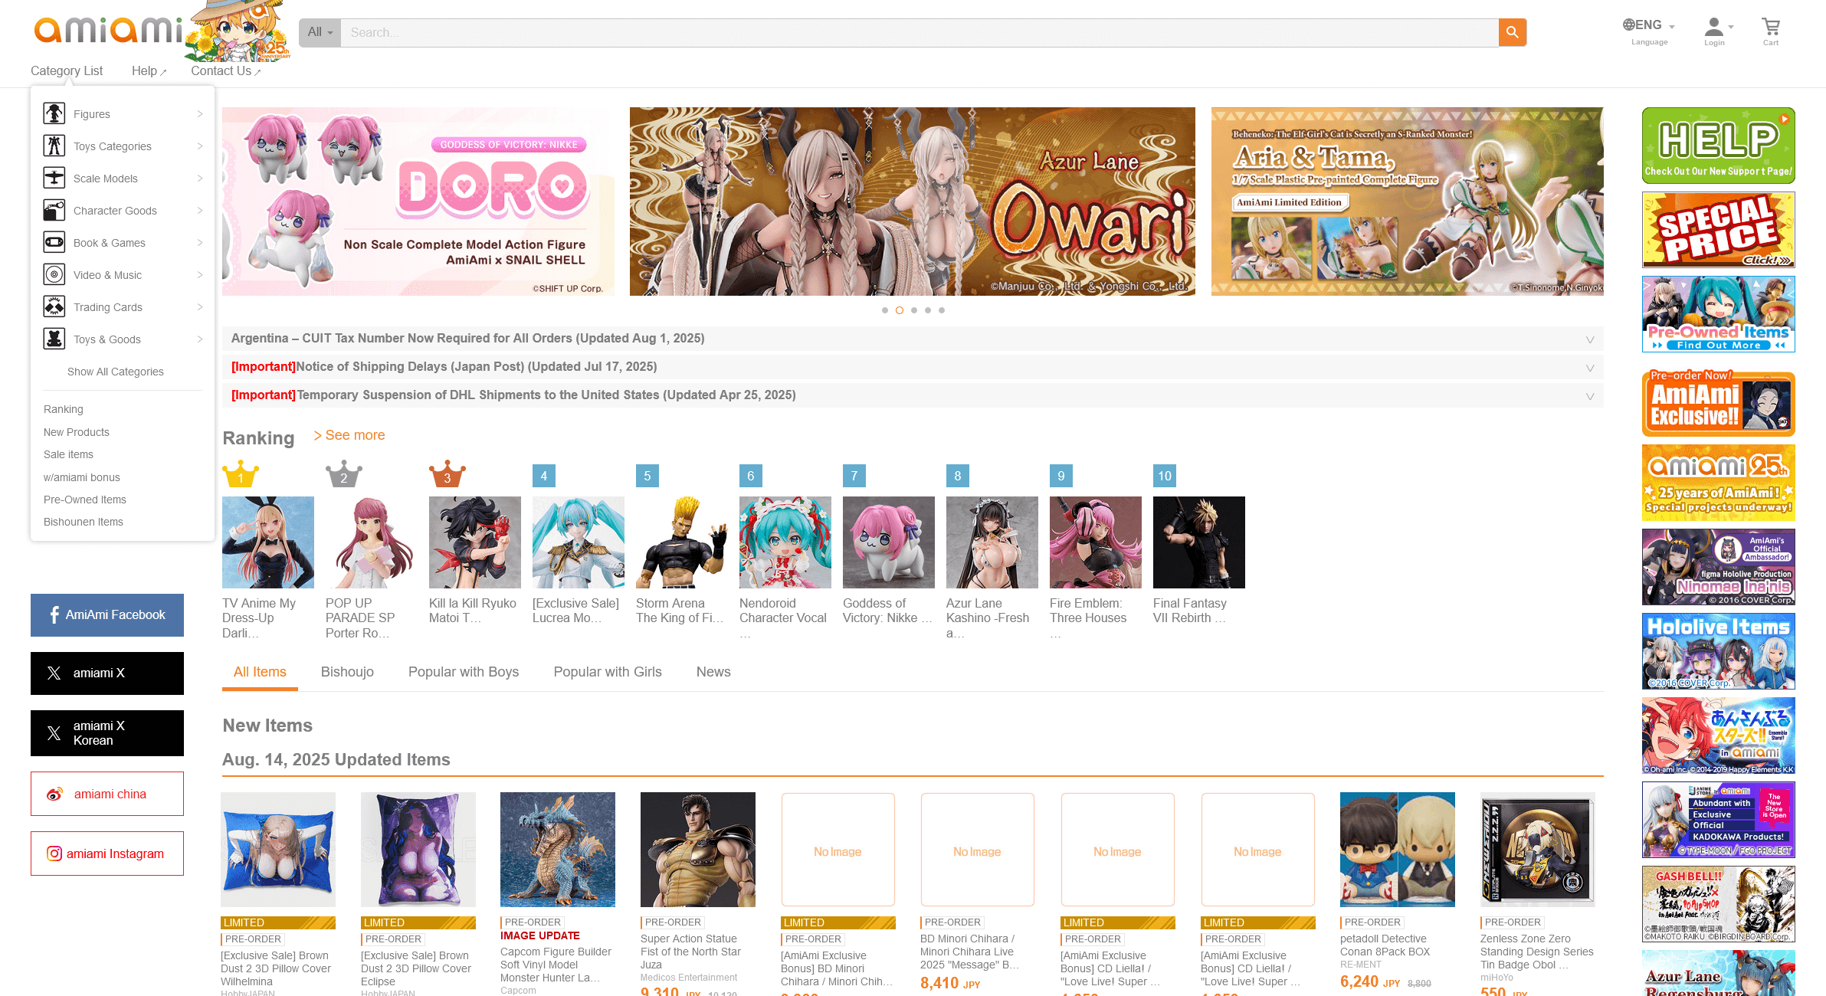This screenshot has width=1826, height=996.
Task: Select the fourth banner carousel dot
Action: [x=928, y=310]
